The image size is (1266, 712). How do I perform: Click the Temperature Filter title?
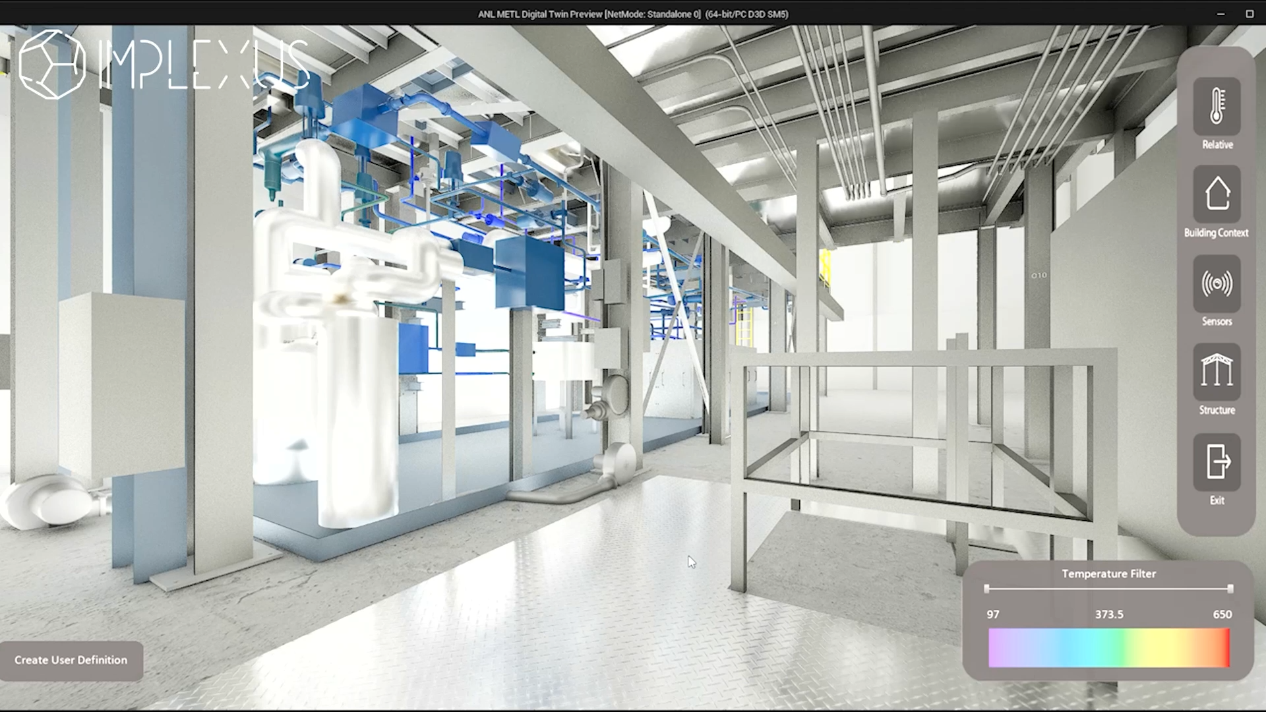[1109, 574]
